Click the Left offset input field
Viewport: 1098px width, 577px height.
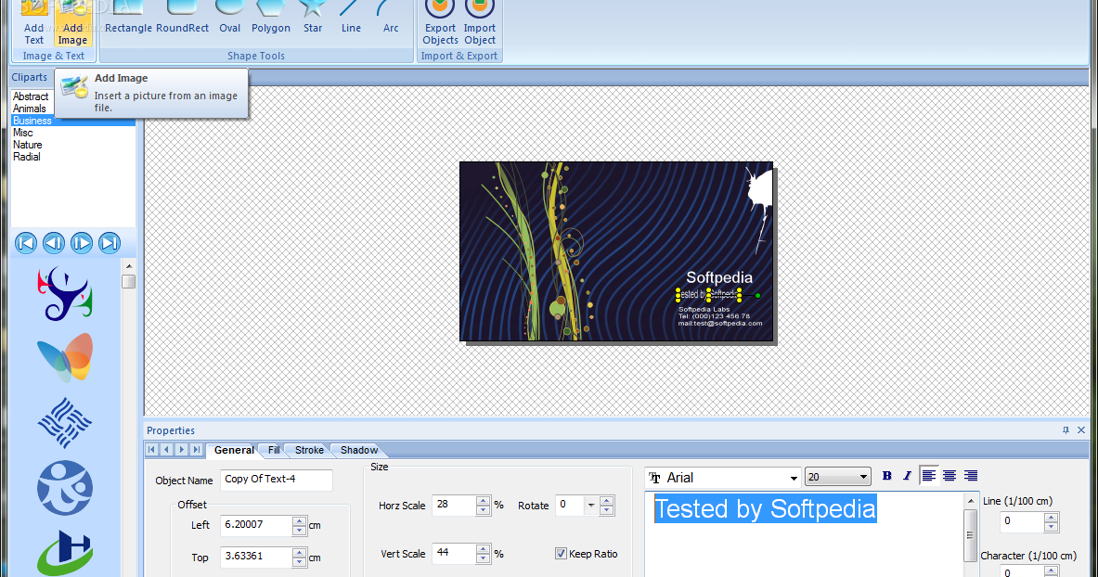[256, 525]
